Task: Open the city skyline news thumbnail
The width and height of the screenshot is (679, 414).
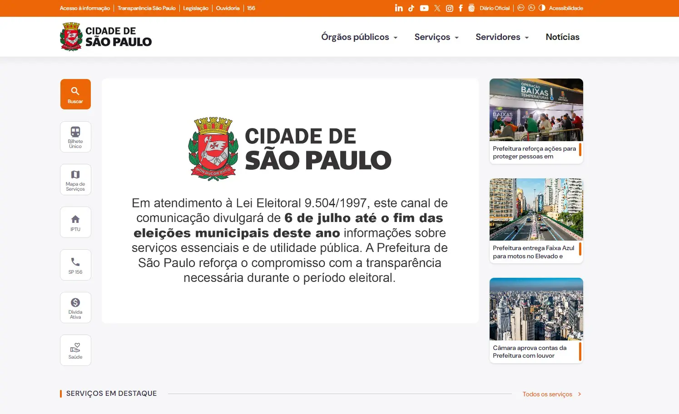Action: 536,309
